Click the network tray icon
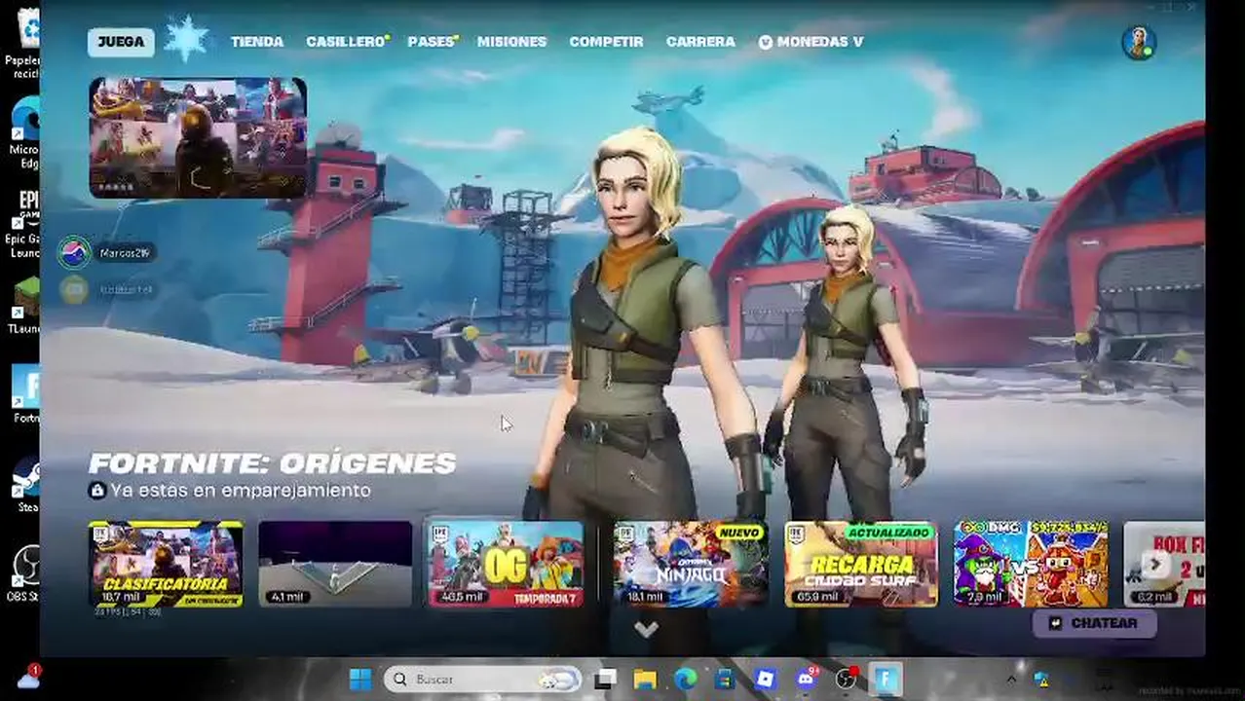Screen dimensions: 1245x701 click(1039, 679)
